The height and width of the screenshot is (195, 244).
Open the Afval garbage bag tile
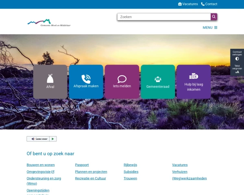pos(50,82)
